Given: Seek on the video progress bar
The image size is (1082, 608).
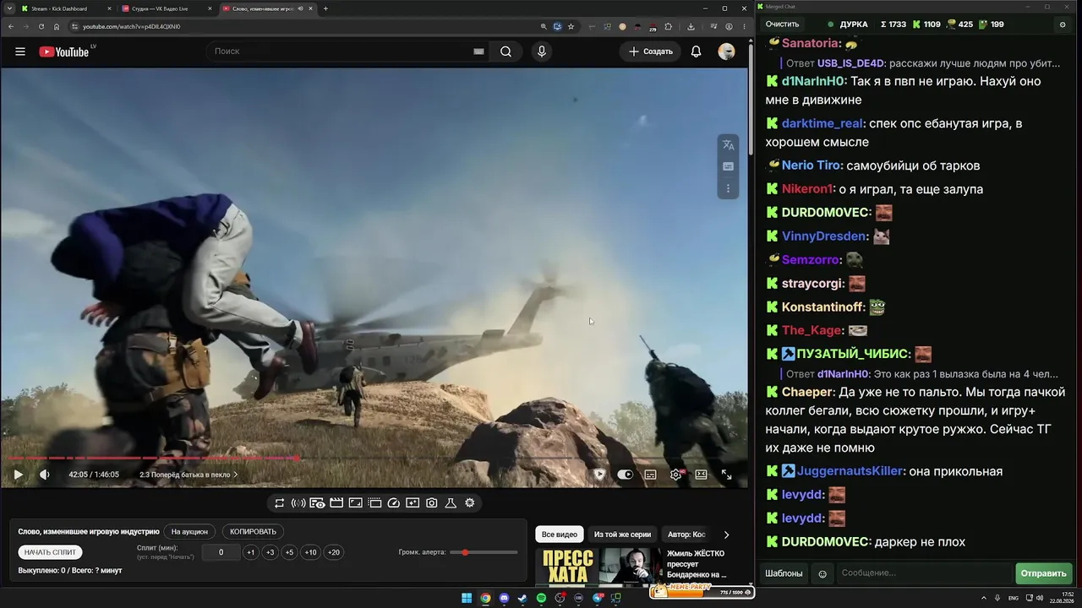Looking at the screenshot, I should [x=374, y=459].
